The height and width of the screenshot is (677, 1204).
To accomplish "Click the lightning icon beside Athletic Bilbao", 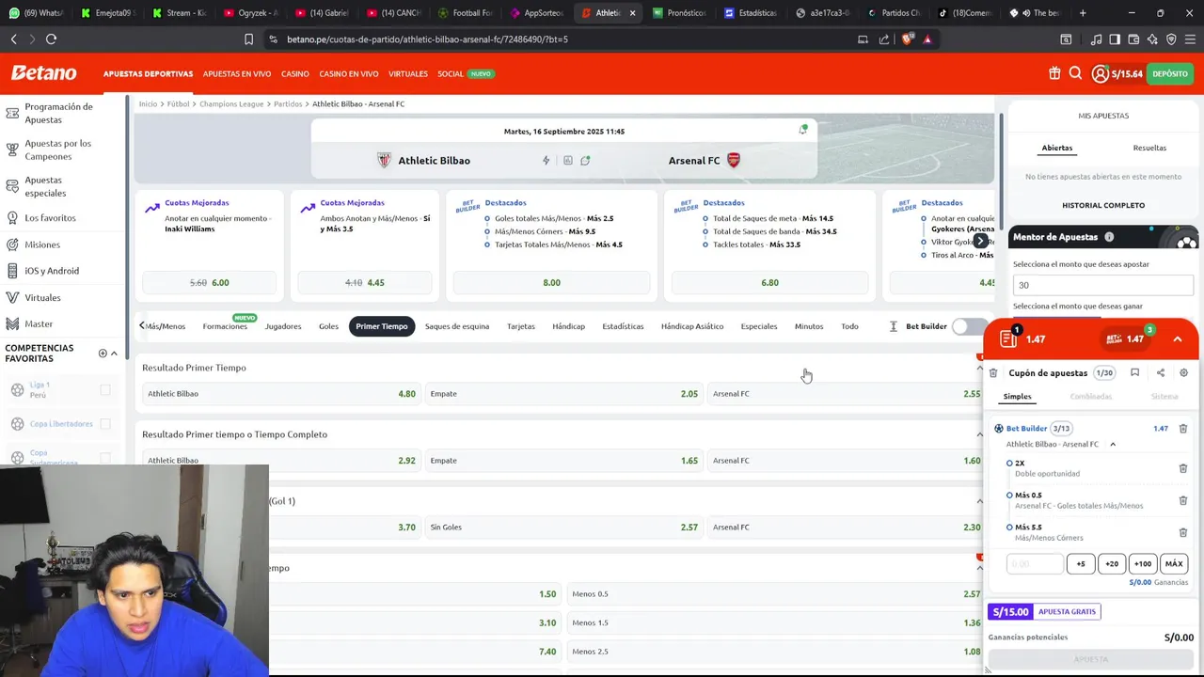I will 546,161.
